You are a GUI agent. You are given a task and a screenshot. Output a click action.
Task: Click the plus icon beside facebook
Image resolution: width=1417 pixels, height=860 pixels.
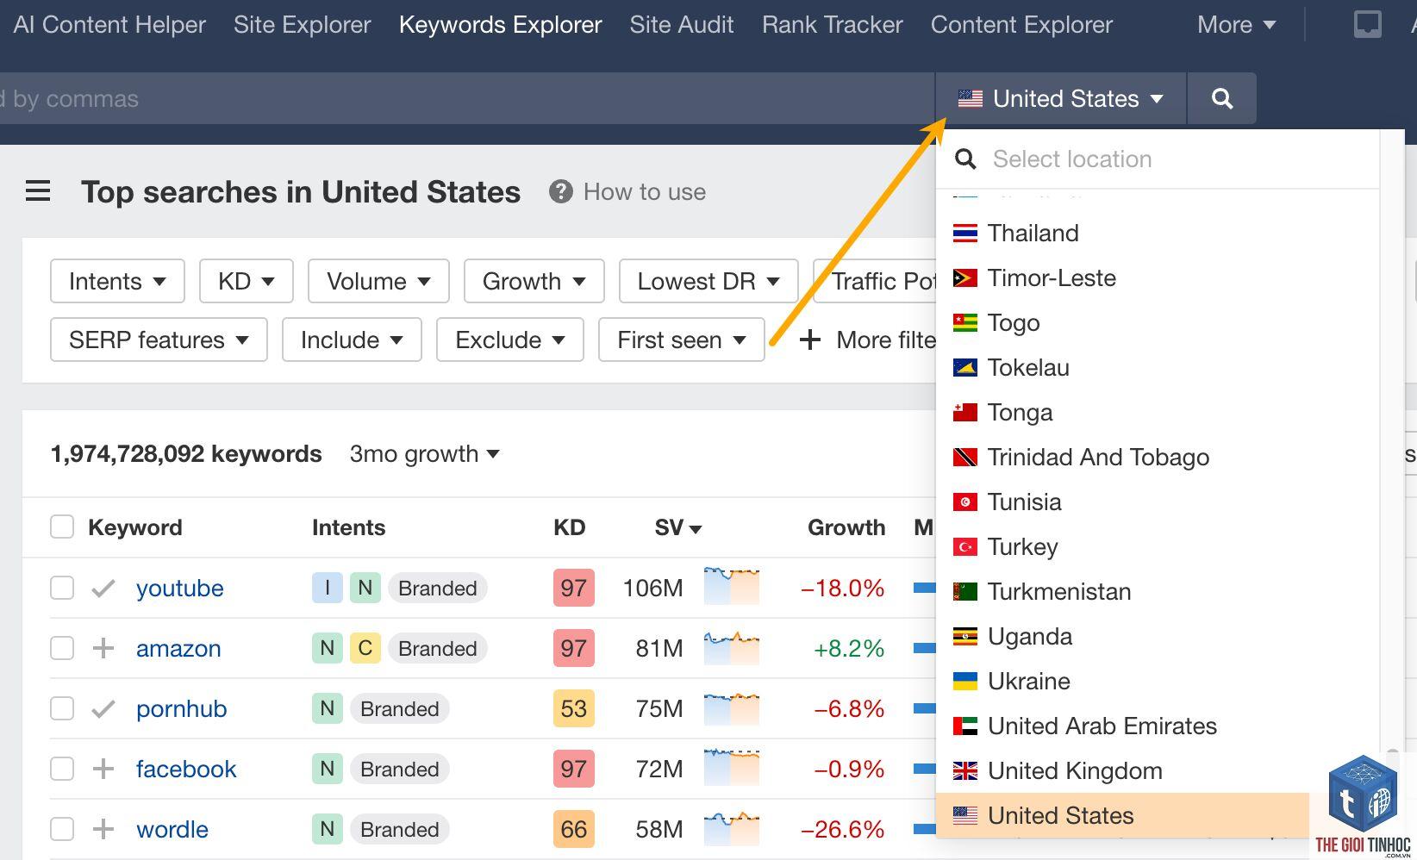[x=103, y=769]
